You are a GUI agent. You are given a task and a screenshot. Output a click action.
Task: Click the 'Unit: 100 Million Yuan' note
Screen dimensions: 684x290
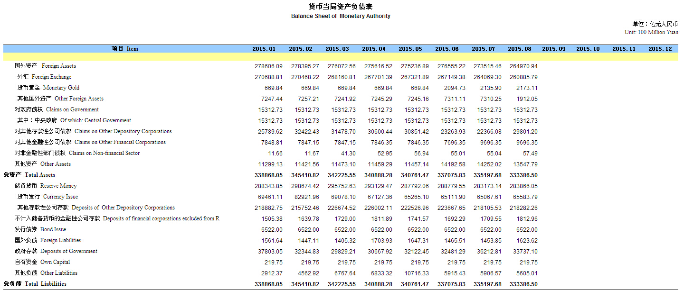[651, 32]
